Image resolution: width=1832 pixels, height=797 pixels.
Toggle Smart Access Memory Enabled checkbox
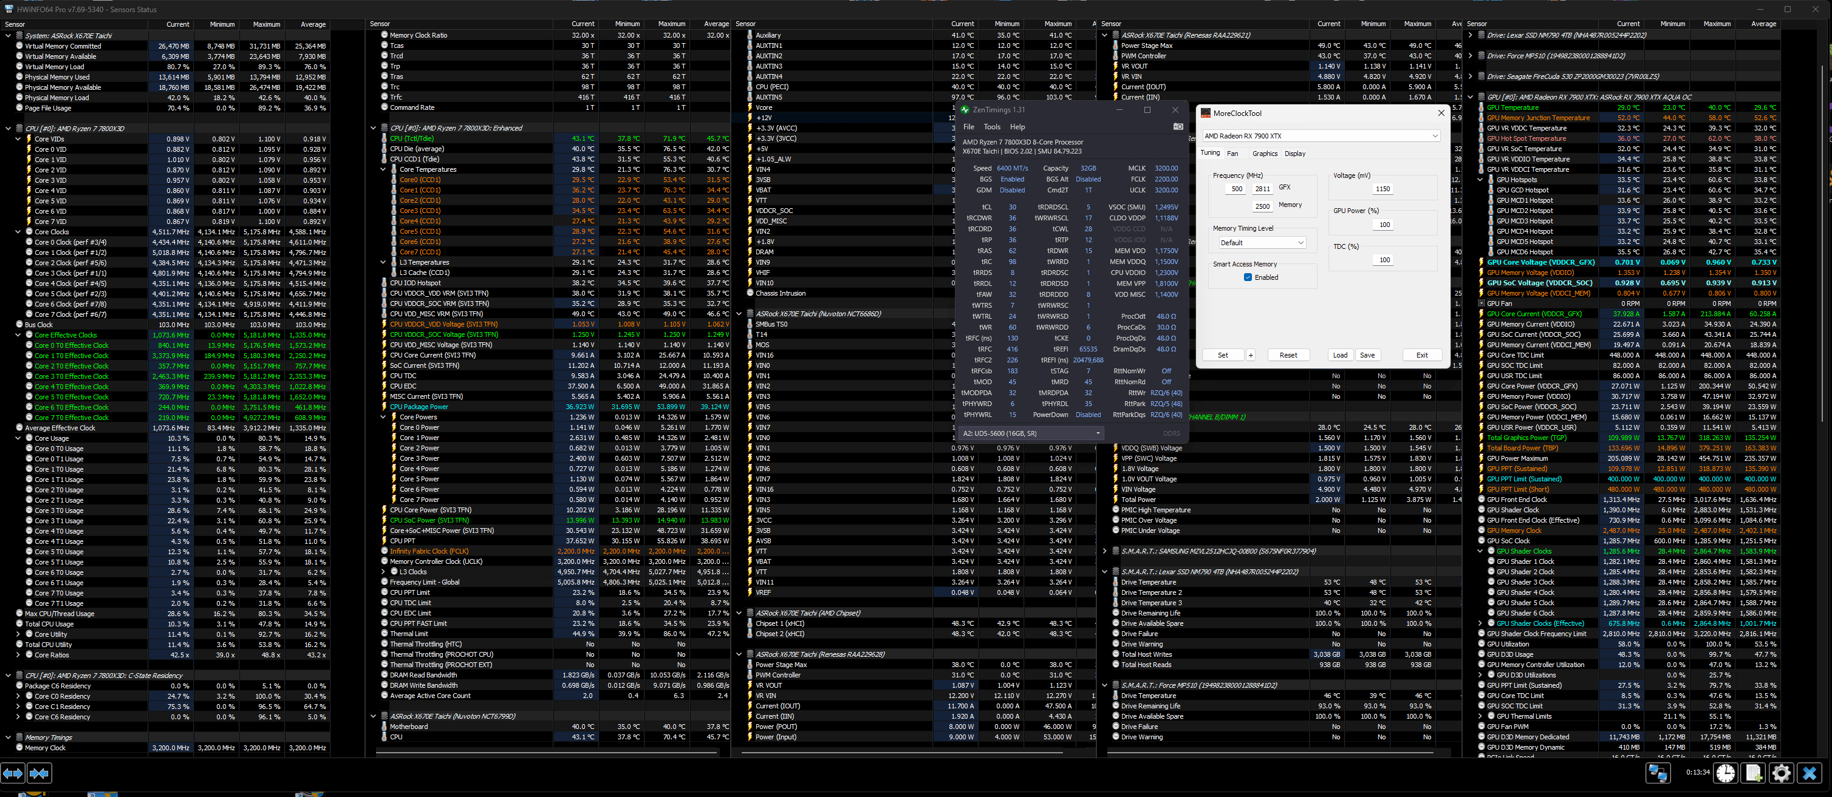point(1248,277)
